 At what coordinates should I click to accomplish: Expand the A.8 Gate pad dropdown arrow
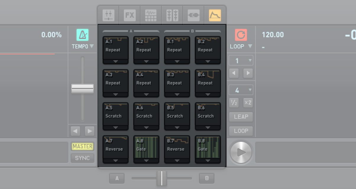coord(146,161)
